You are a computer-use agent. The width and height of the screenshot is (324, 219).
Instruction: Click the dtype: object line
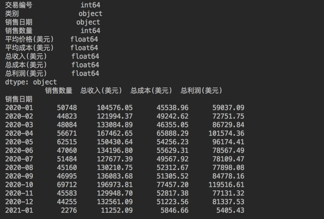click(x=31, y=82)
